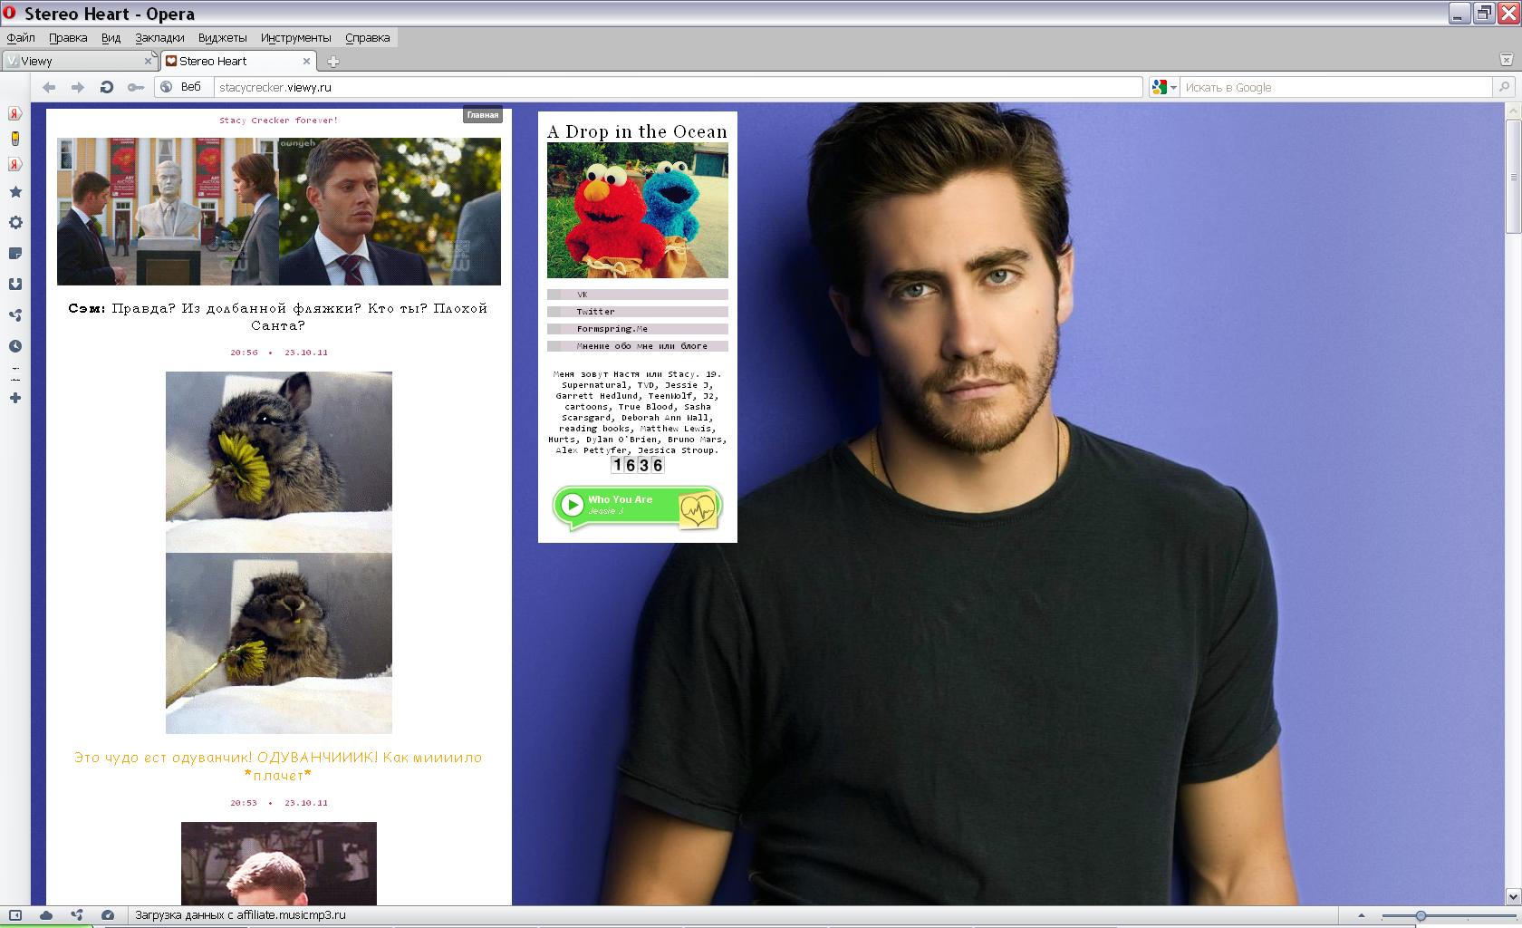Click the heart icon on music player
This screenshot has height=928, width=1522.
698,510
